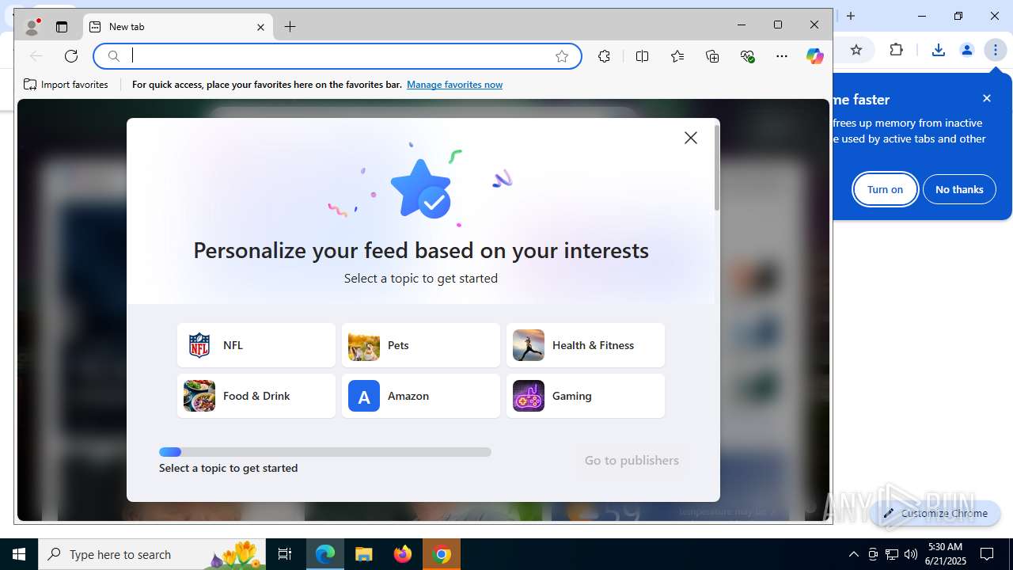1013x570 pixels.
Task: Open the Copilot icon in Edge
Action: [x=814, y=56]
